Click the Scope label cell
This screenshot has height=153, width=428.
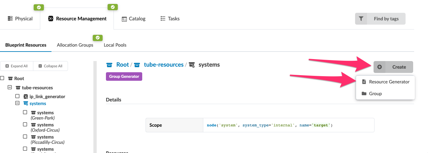[x=174, y=125]
